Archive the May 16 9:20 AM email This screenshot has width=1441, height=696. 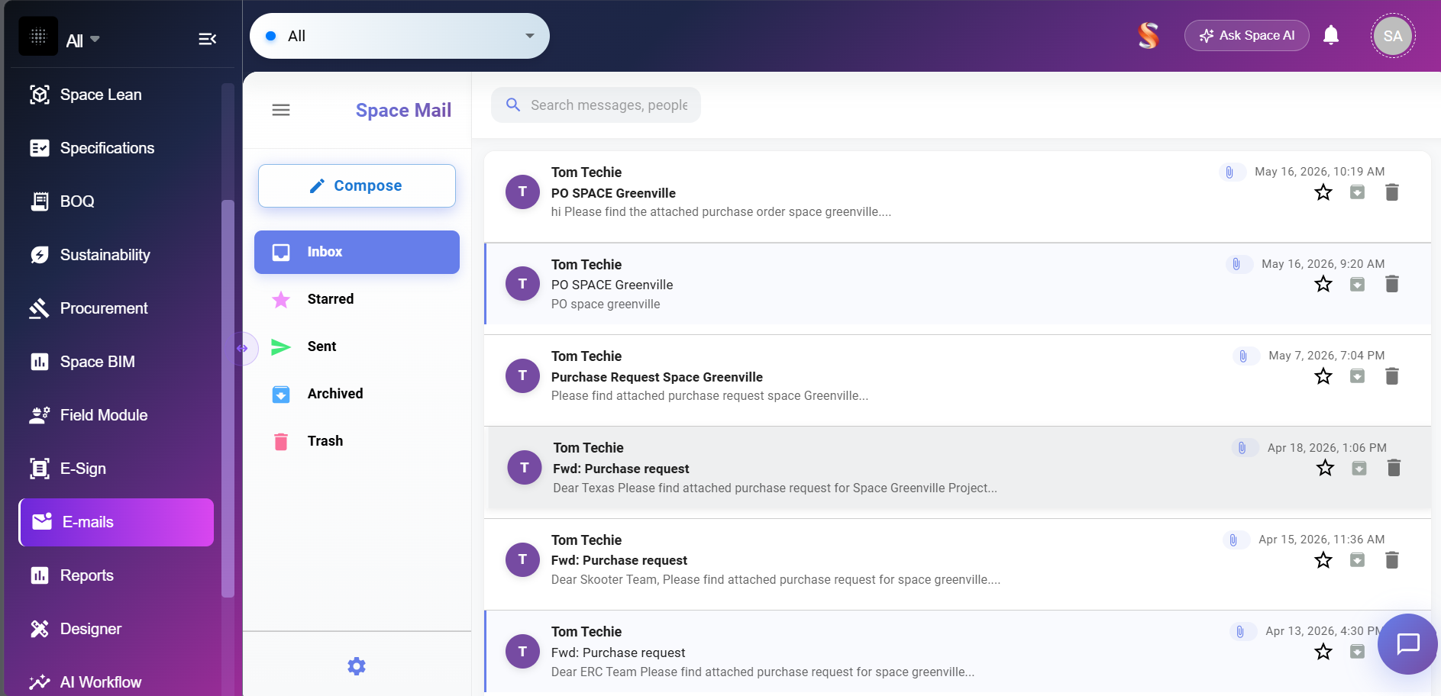[1357, 284]
